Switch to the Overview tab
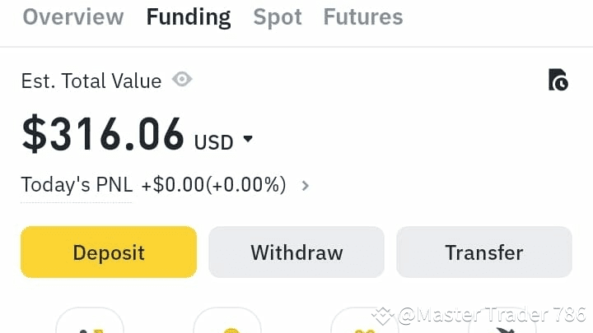Viewport: 593px width, 333px height. [72, 16]
